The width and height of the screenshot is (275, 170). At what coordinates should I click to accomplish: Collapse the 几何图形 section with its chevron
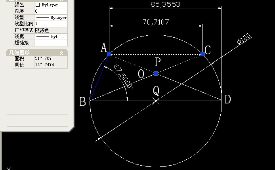pos(61,53)
